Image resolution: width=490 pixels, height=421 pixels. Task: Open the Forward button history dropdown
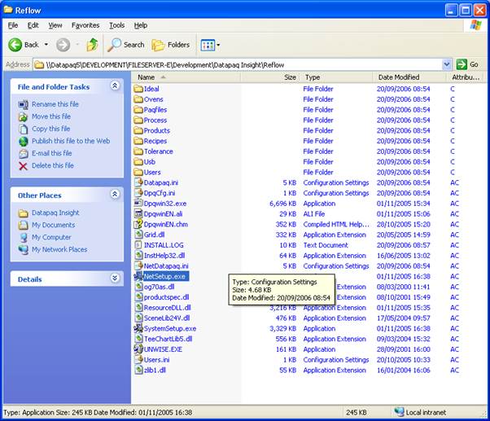tap(77, 45)
